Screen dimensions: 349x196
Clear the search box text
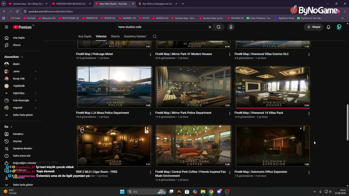(210, 27)
